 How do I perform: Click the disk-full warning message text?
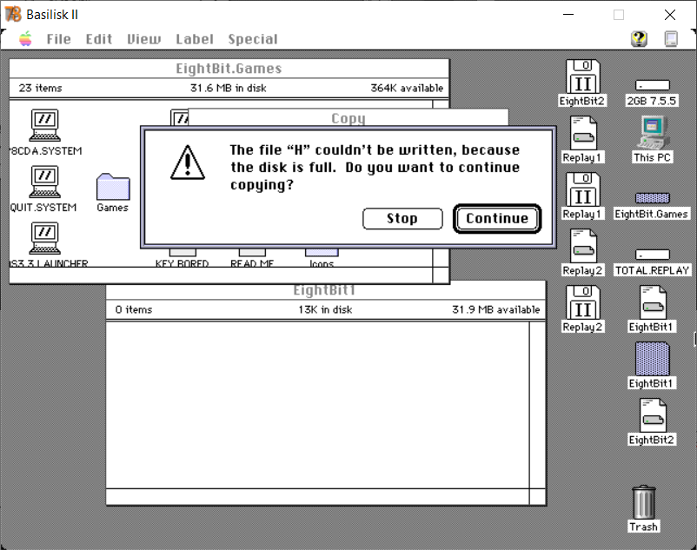pos(375,168)
